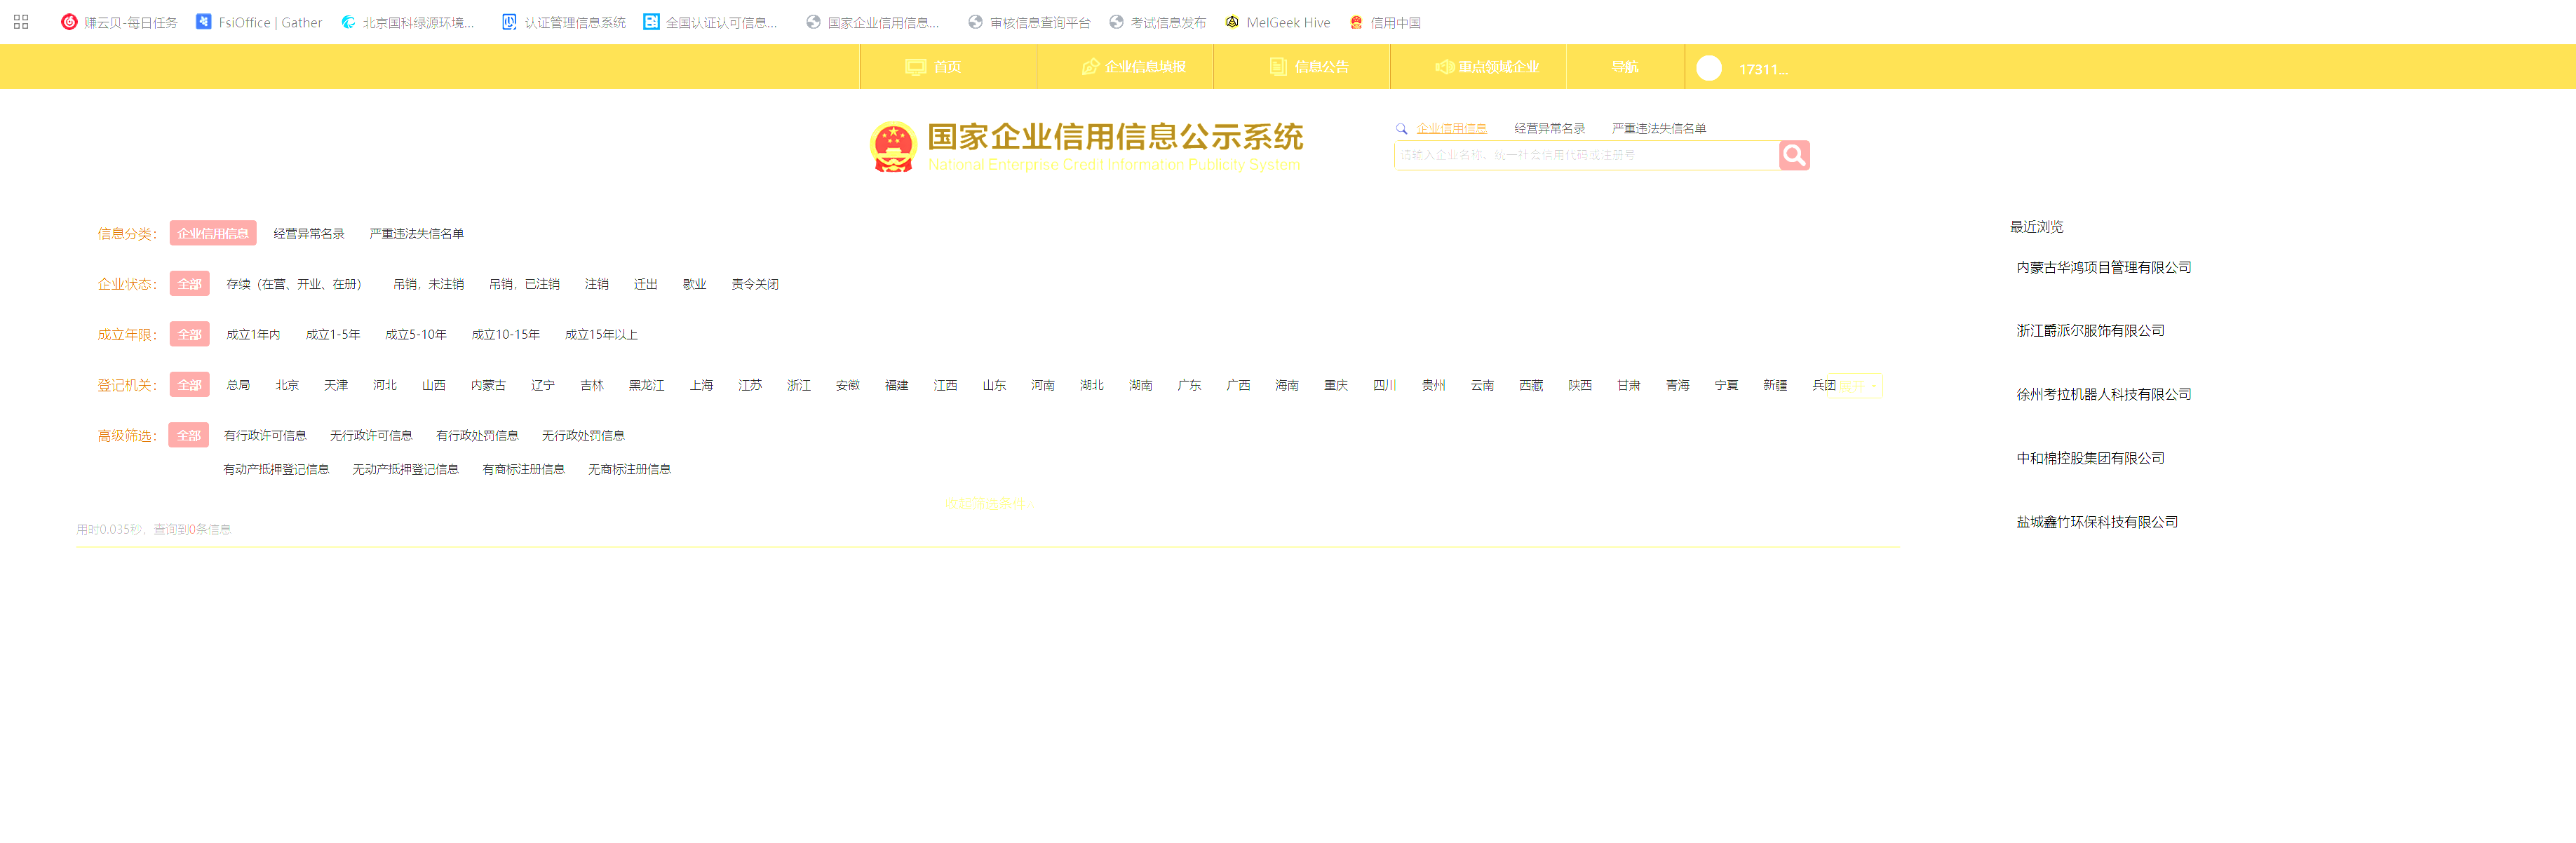
Task: Open recently viewed 内蒙古华鸿项目管理有限公司
Action: click(2103, 268)
